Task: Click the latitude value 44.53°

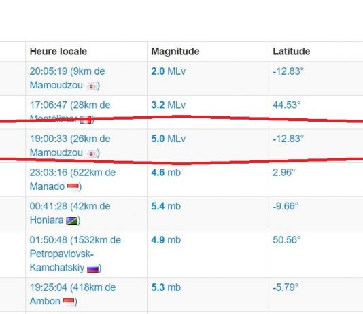Action: [287, 105]
